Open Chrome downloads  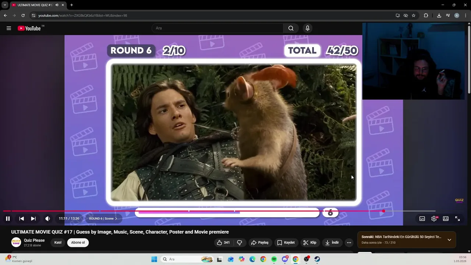(439, 15)
